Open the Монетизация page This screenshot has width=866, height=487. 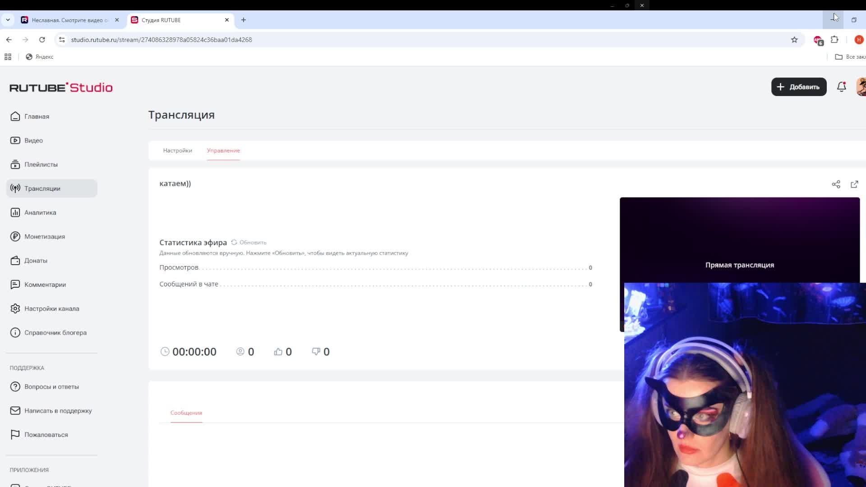click(44, 237)
